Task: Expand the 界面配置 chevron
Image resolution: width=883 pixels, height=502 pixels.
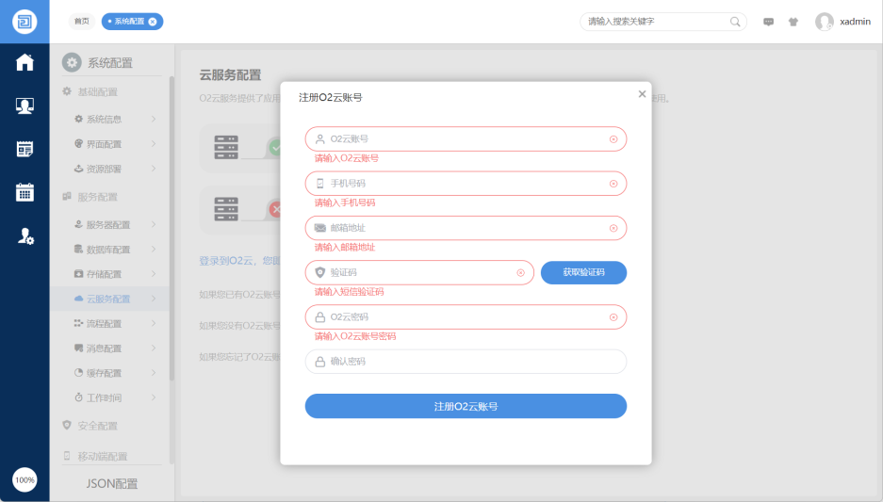Action: click(x=154, y=143)
